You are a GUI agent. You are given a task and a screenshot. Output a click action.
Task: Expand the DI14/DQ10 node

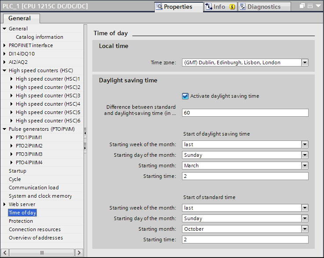pyautogui.click(x=4, y=54)
